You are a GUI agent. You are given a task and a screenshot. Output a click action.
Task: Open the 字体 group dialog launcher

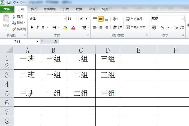[89, 35]
